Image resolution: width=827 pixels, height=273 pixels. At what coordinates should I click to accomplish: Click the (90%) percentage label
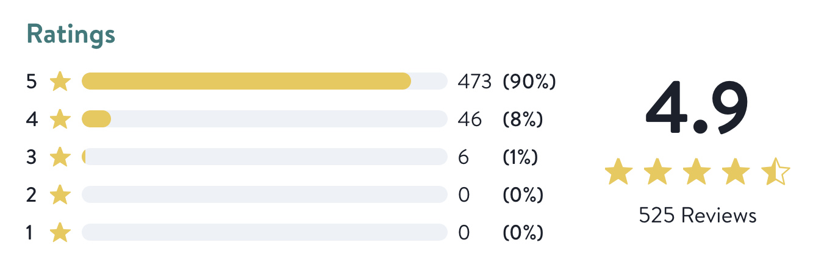[529, 81]
